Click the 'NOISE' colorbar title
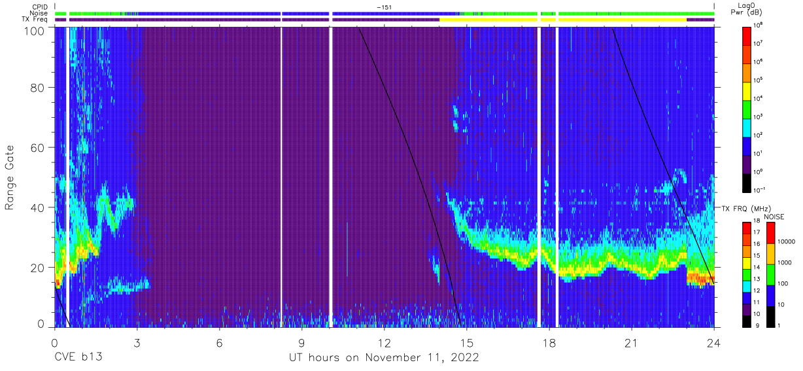Image resolution: width=803 pixels, height=371 pixels. (774, 217)
